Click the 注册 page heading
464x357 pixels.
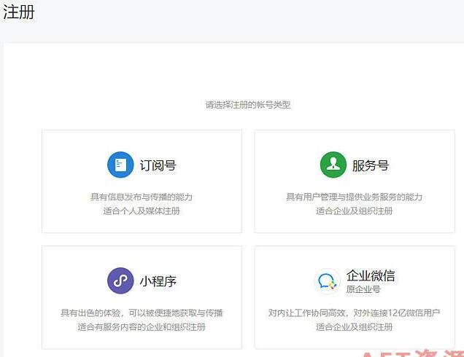click(x=19, y=12)
